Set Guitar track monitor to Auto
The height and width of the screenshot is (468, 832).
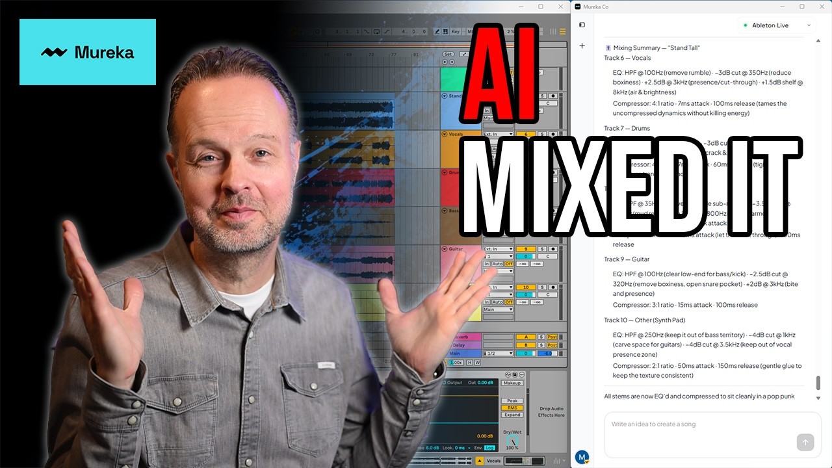(x=497, y=264)
